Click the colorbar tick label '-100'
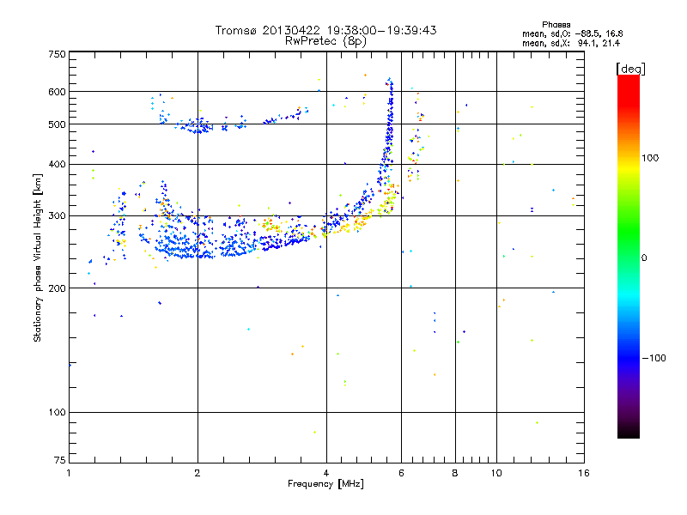The width and height of the screenshot is (687, 515). click(654, 358)
